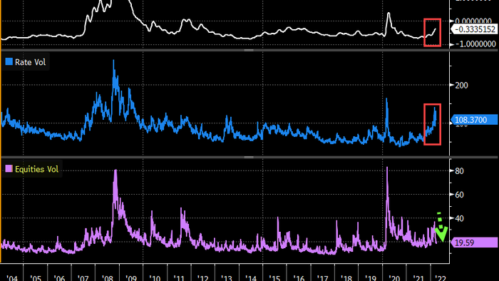Image resolution: width=499 pixels, height=281 pixels.
Task: Click the '20 year label on time axis
Action: 394,278
